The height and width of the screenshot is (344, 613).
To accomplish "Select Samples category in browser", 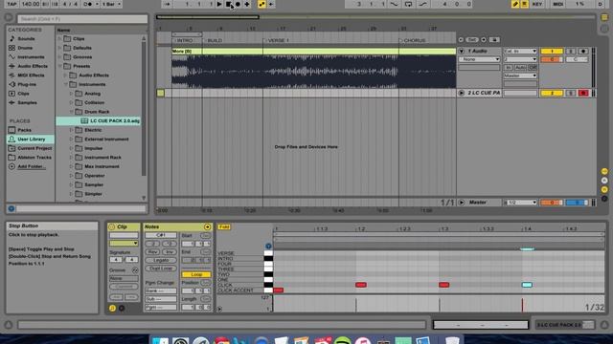I will [27, 102].
